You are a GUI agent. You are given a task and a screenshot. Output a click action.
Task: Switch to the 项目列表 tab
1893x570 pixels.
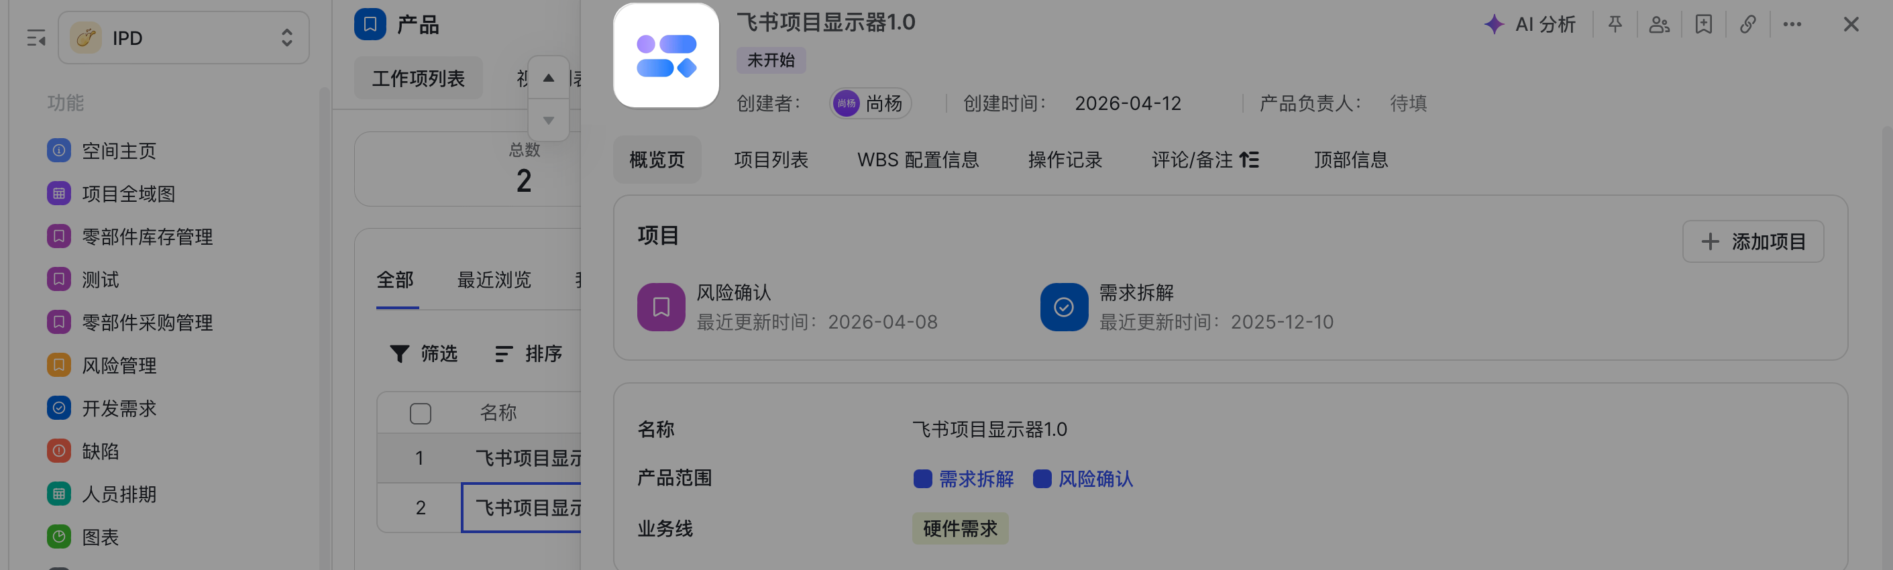pyautogui.click(x=771, y=160)
